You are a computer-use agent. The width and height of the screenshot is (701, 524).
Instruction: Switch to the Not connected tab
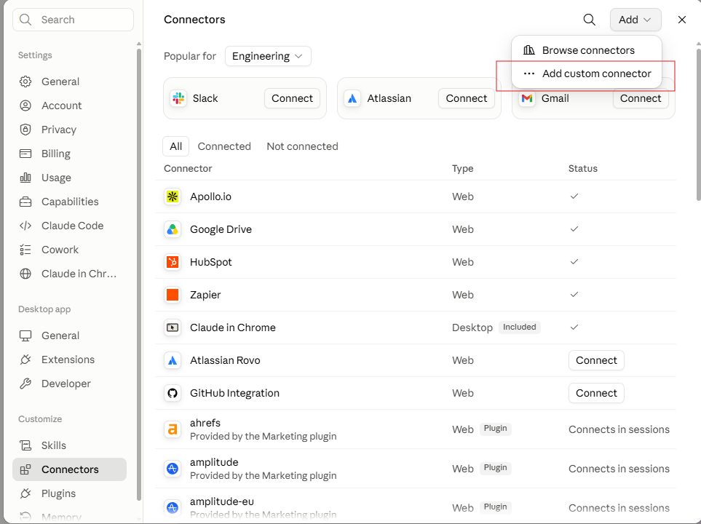302,147
